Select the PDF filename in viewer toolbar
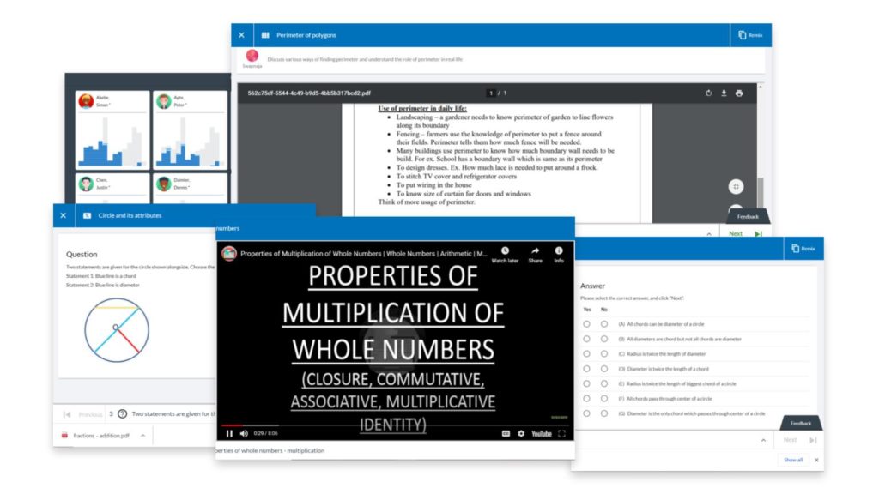 [309, 93]
